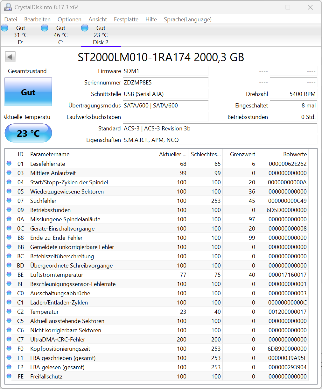This screenshot has width=322, height=389.
Task: Open the Optionen menu
Action: tap(69, 19)
